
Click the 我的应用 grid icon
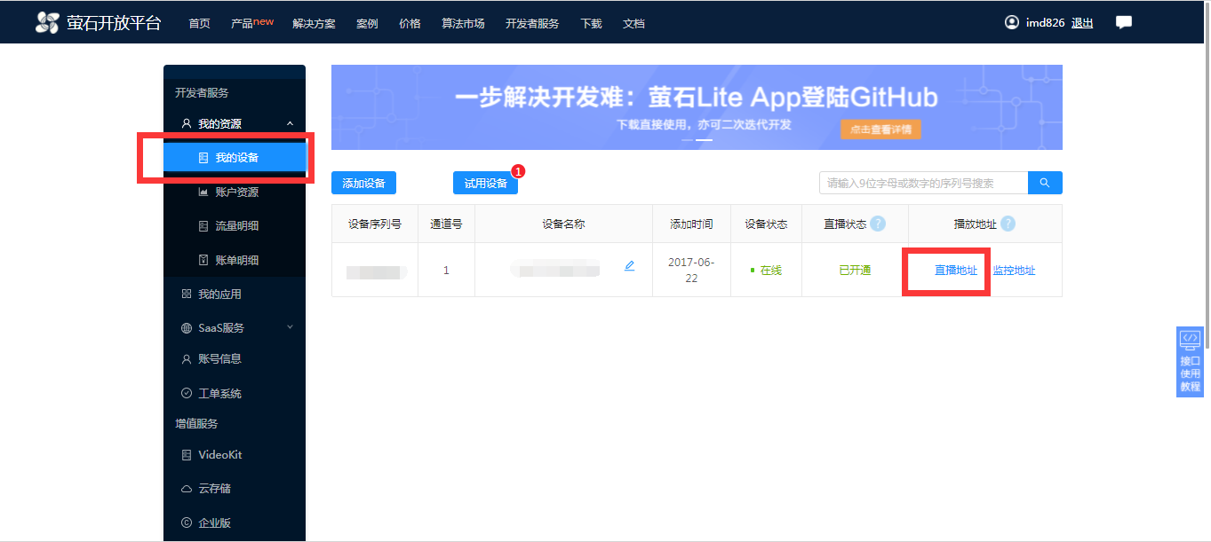[187, 294]
